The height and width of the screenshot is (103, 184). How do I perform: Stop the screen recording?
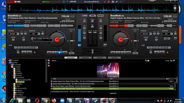[109, 2]
